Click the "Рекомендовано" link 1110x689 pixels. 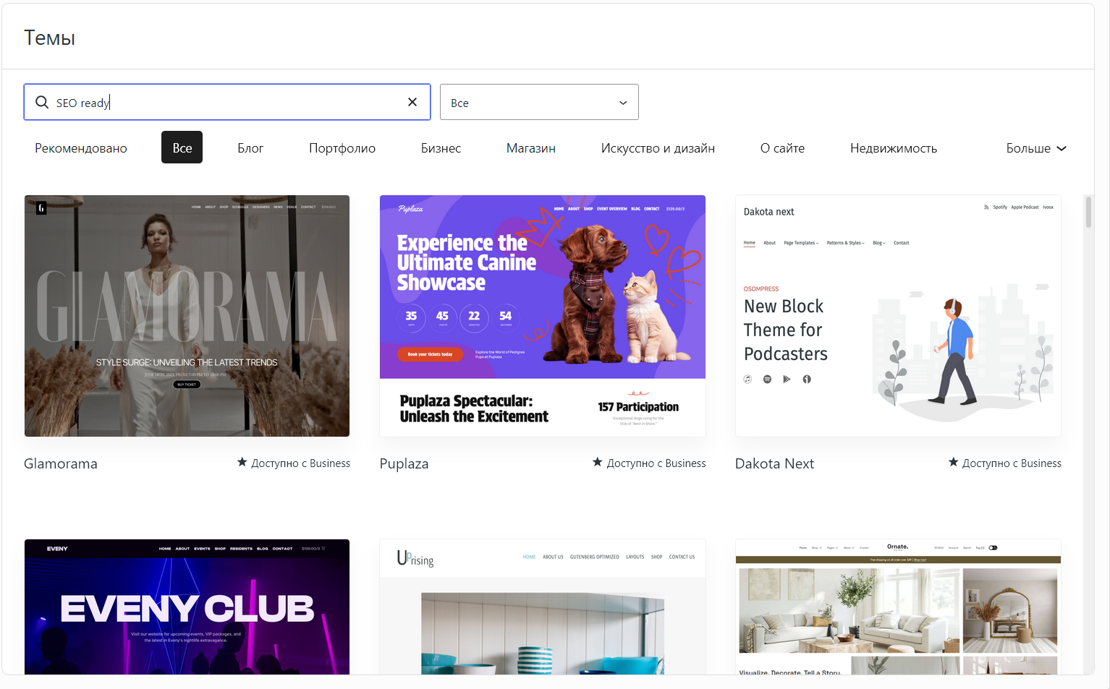tap(80, 147)
